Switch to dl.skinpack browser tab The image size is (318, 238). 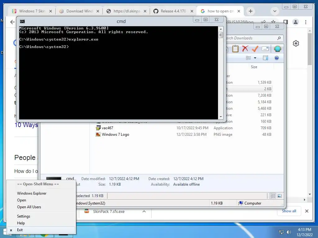coord(127,11)
